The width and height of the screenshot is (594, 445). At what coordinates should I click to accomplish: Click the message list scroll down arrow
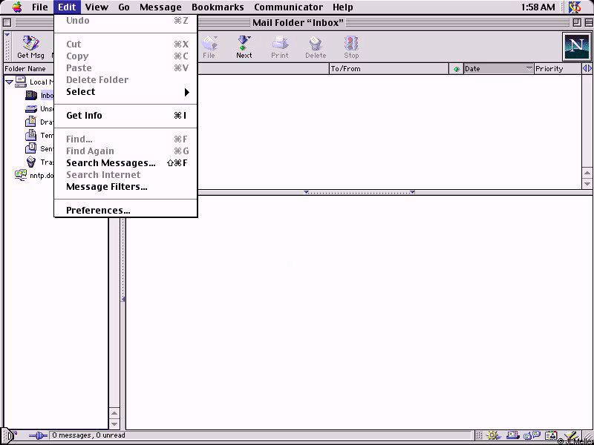(x=587, y=182)
